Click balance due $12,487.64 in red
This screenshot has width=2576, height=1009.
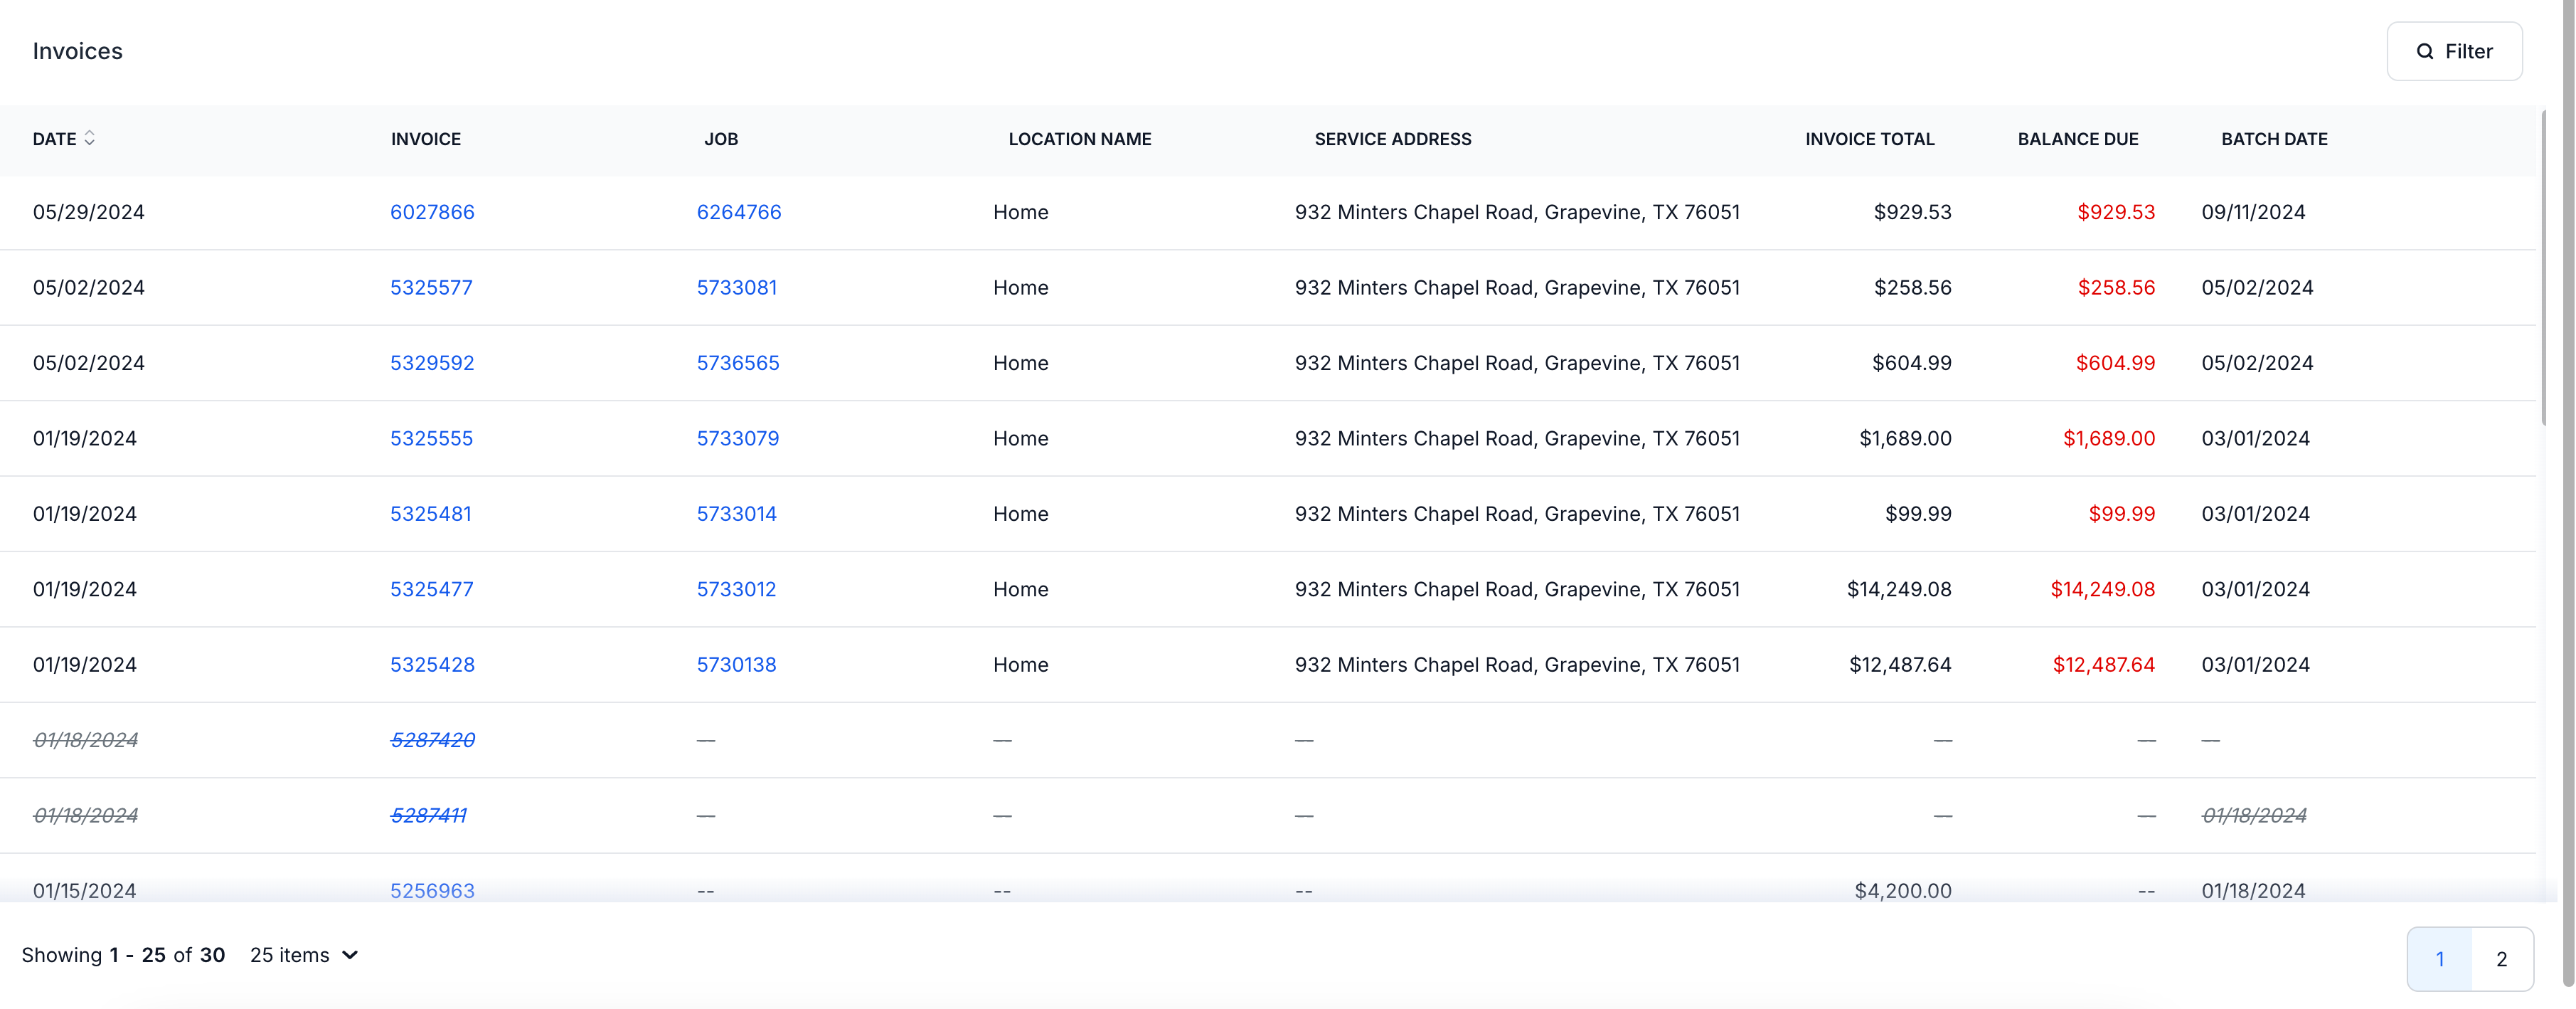[x=2104, y=665]
